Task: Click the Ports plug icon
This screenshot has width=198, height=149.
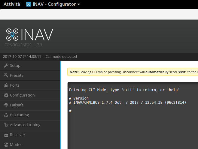Action: pyautogui.click(x=6, y=85)
